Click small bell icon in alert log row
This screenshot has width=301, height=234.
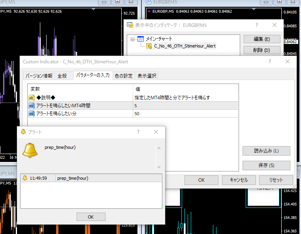(25, 178)
